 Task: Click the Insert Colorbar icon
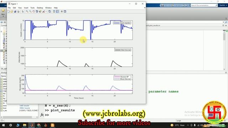(54, 11)
